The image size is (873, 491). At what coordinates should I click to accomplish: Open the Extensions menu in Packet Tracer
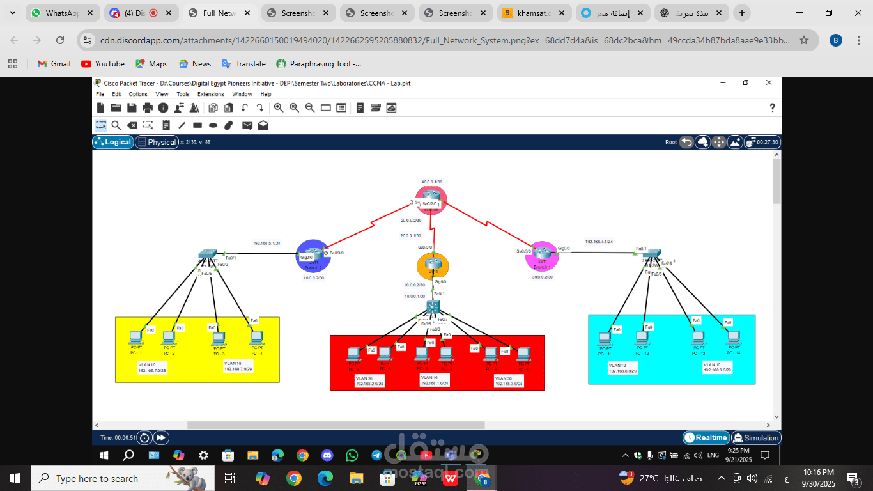coord(210,94)
